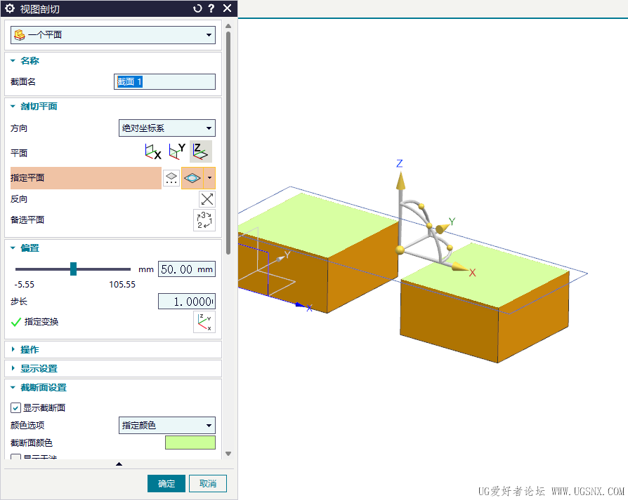This screenshot has height=500, width=628.
Task: Click the 反向 reverse direction icon
Action: point(207,199)
